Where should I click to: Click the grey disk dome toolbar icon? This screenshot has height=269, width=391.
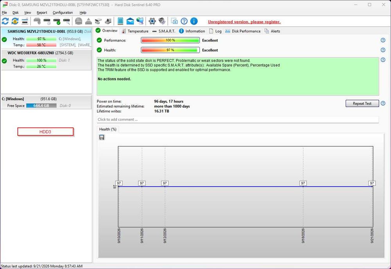[x=79, y=21]
